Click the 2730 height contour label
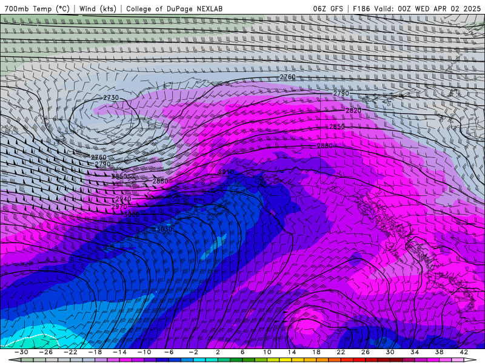Screen dimensions: 485x363 [x=111, y=97]
